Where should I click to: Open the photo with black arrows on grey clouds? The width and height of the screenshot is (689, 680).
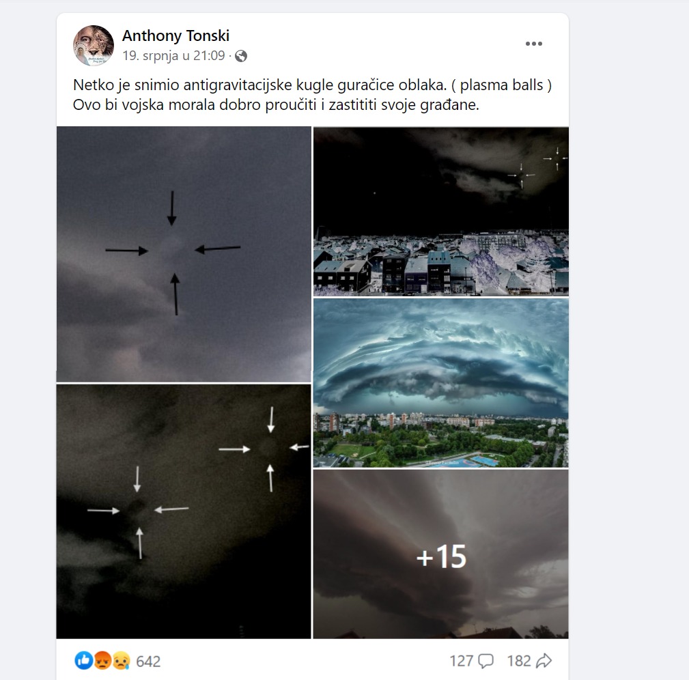[x=184, y=255]
